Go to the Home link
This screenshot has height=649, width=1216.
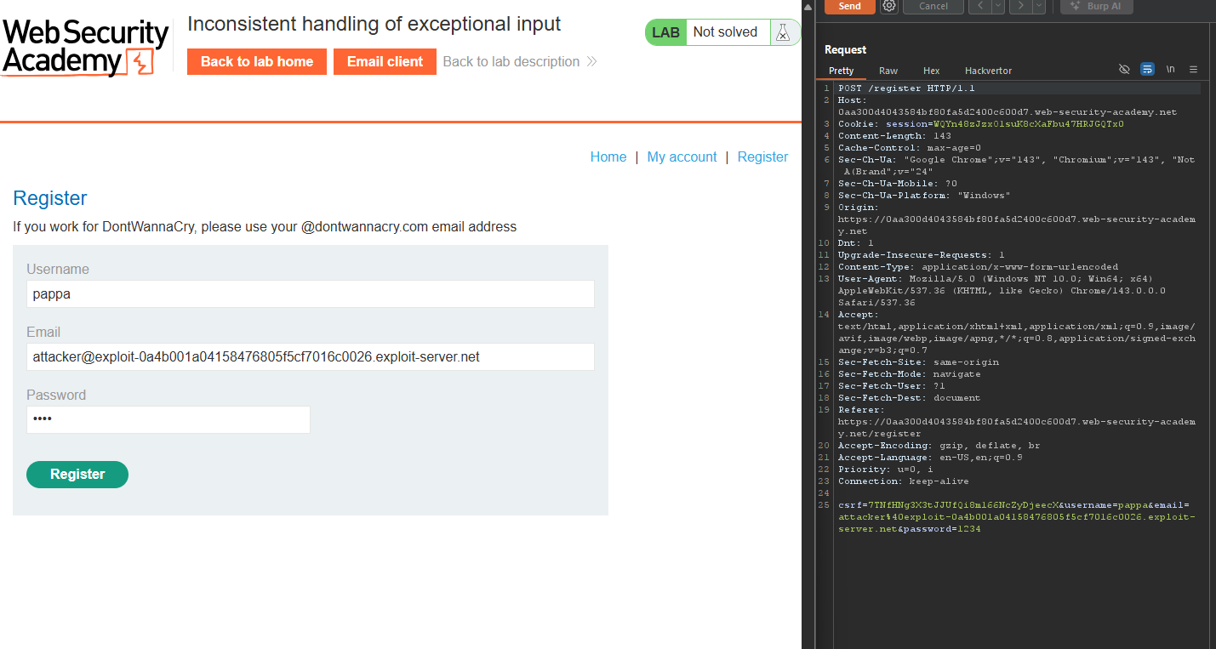[x=608, y=157]
